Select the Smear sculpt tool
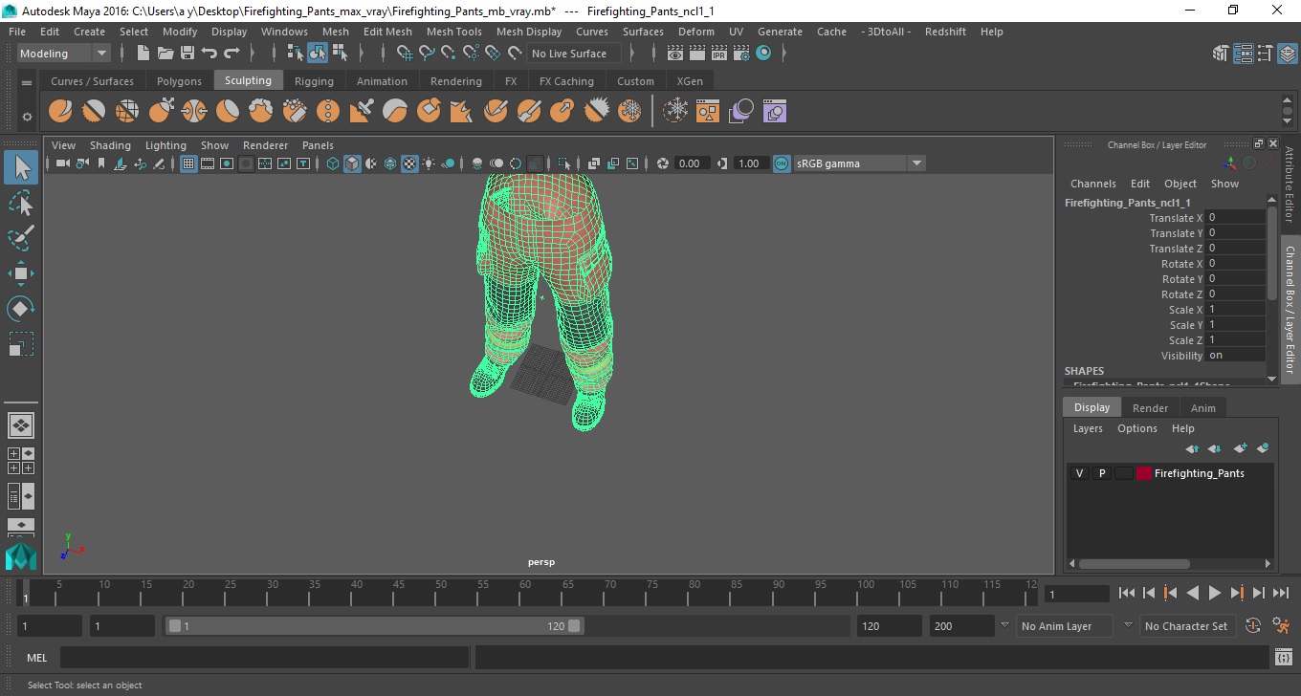This screenshot has height=696, width=1301. coord(529,112)
